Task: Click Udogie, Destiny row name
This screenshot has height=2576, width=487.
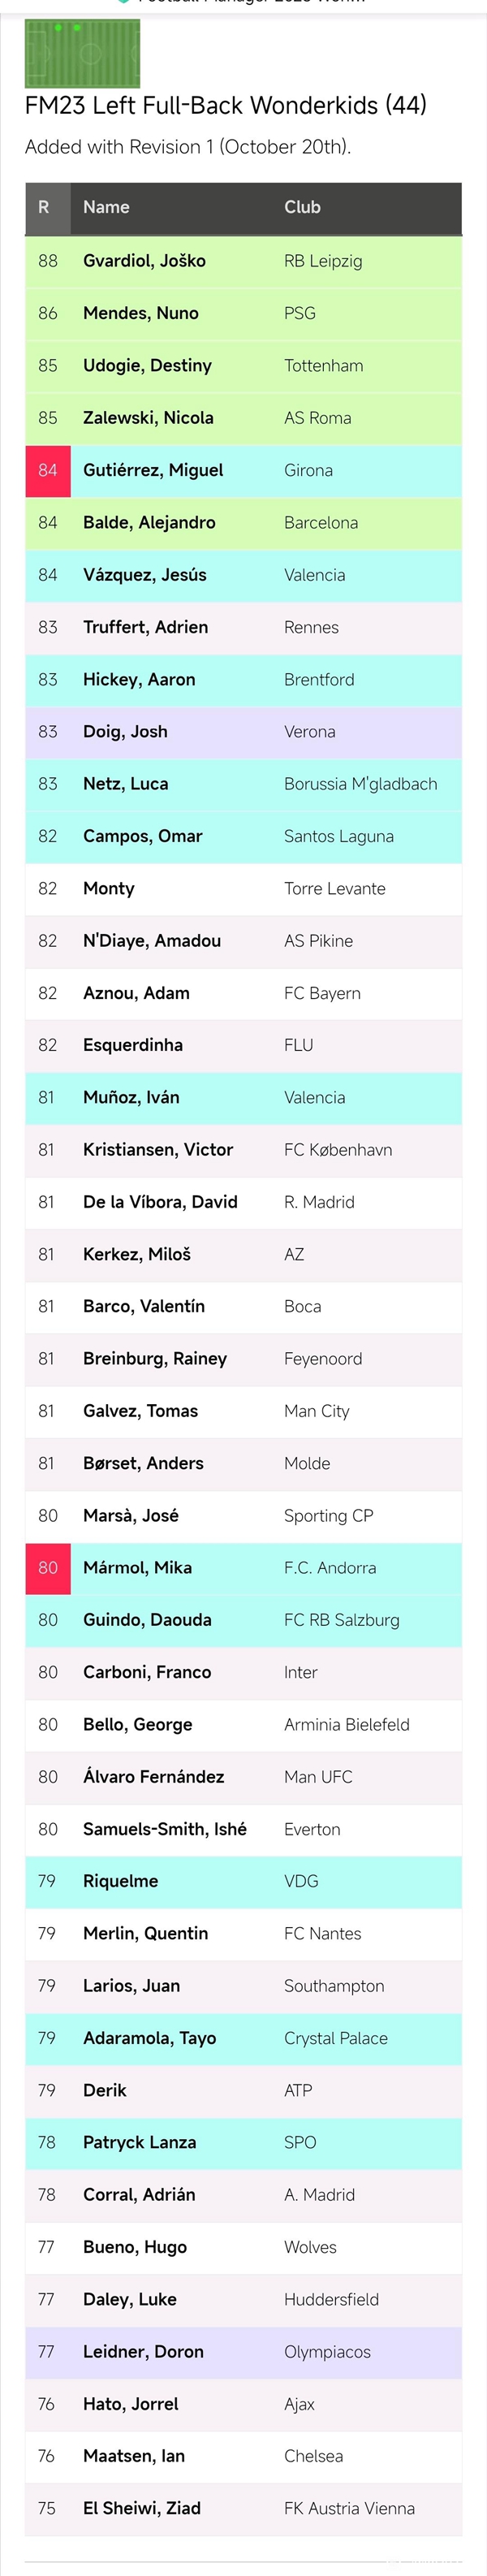Action: pos(147,366)
